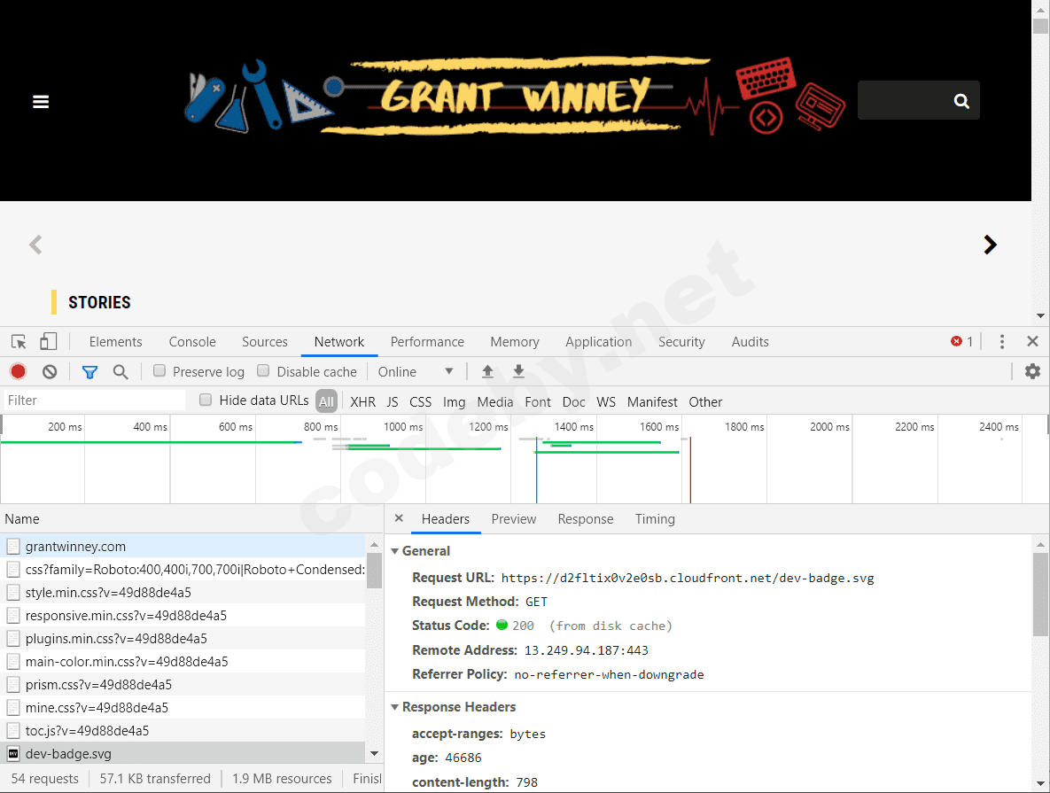Start recording network log
The width and height of the screenshot is (1050, 793).
click(18, 371)
